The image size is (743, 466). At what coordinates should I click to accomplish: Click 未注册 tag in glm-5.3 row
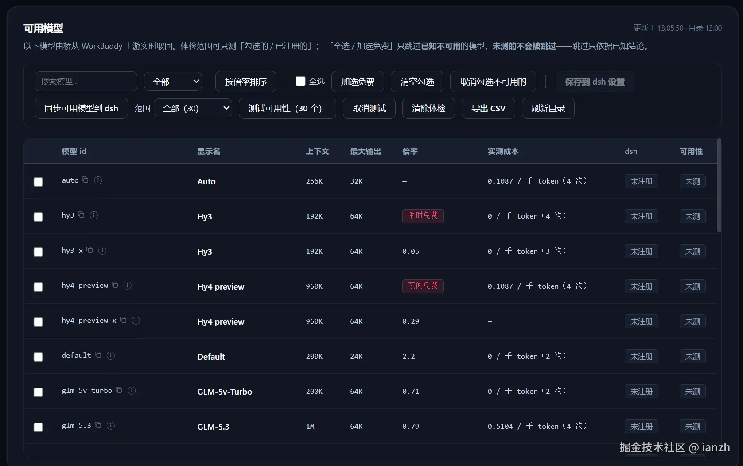[642, 427]
